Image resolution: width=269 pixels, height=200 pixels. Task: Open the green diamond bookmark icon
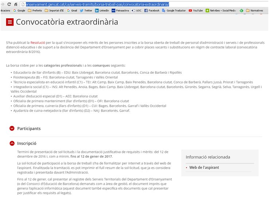coord(241,11)
